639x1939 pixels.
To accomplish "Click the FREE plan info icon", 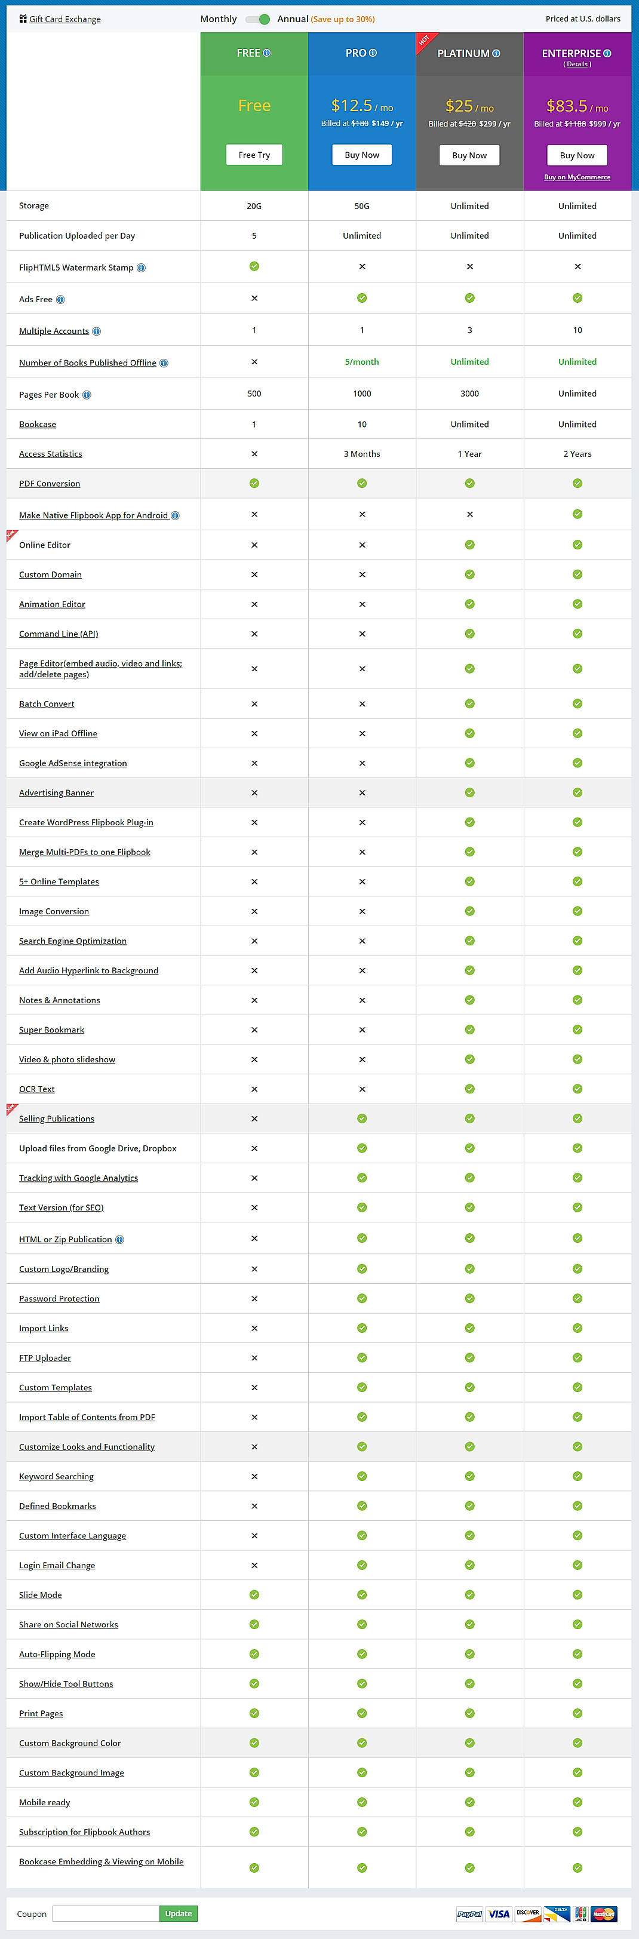I will pyautogui.click(x=266, y=53).
